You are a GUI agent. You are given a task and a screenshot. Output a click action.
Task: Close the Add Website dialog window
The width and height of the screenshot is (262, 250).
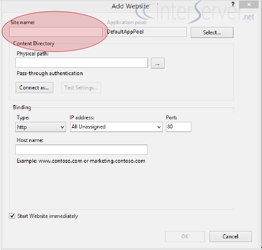[249, 4]
